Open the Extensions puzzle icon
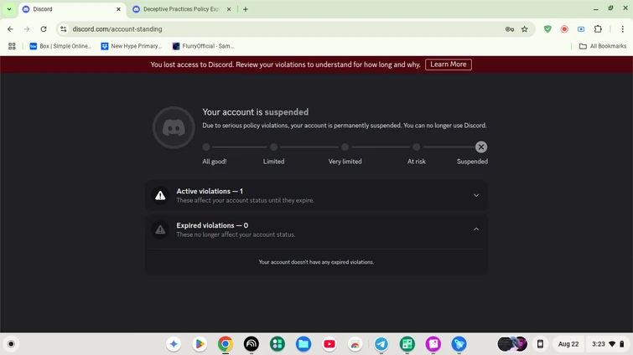633x355 pixels. [598, 29]
